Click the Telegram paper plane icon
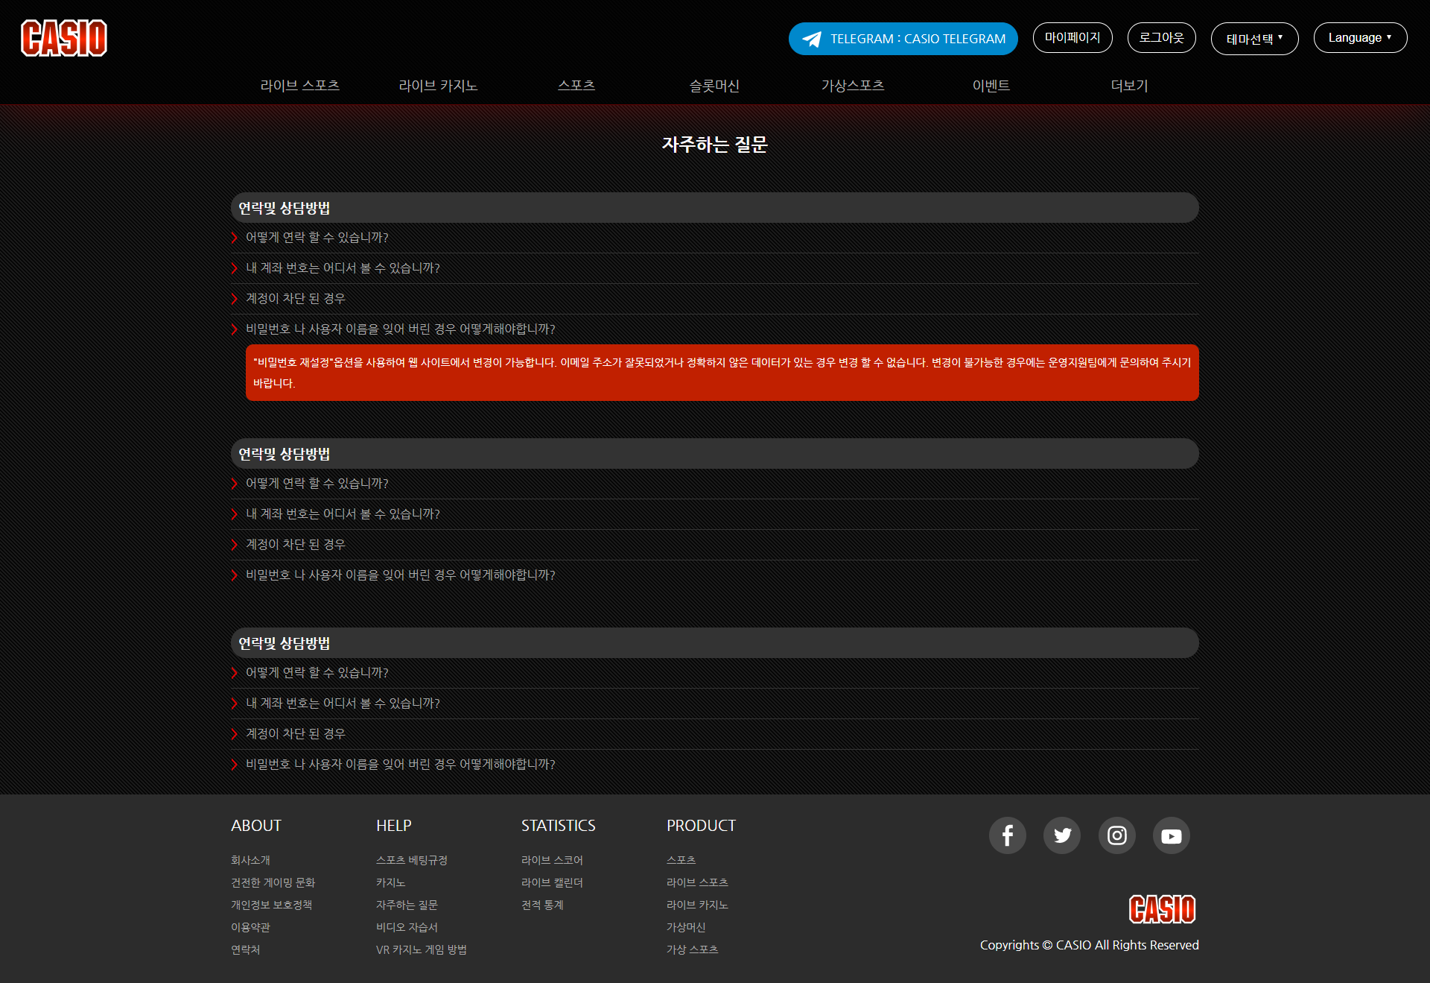Screen dimensions: 1430x983 tap(812, 39)
